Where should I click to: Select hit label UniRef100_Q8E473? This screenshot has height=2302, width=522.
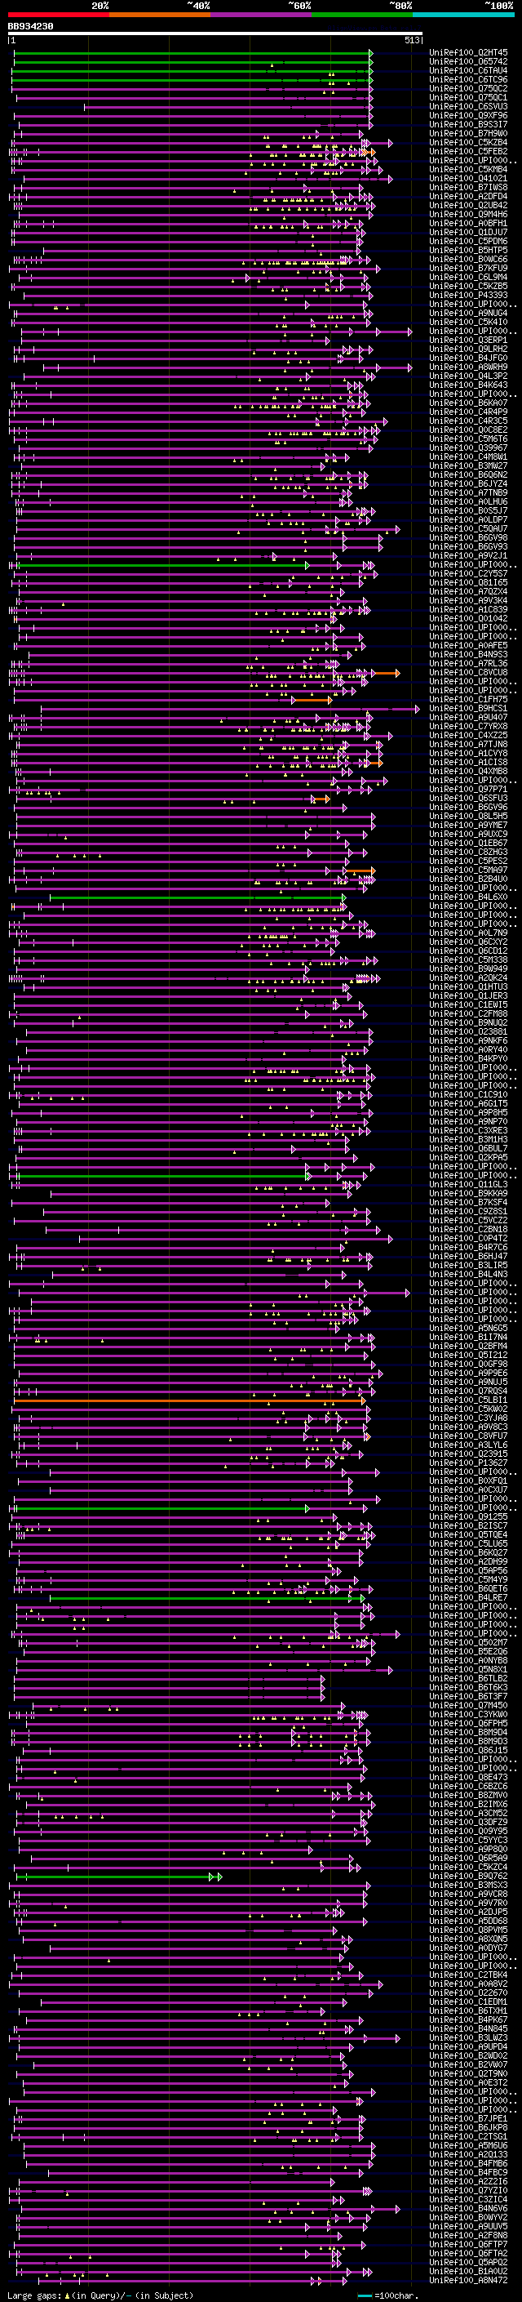pyautogui.click(x=468, y=1778)
